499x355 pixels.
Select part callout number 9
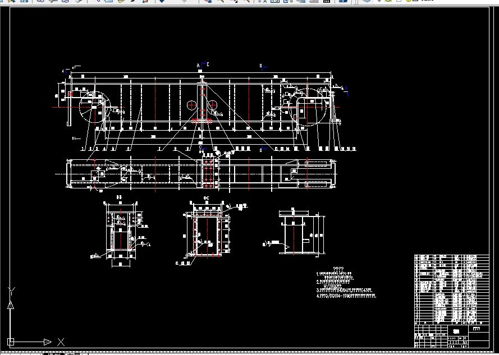187,149
